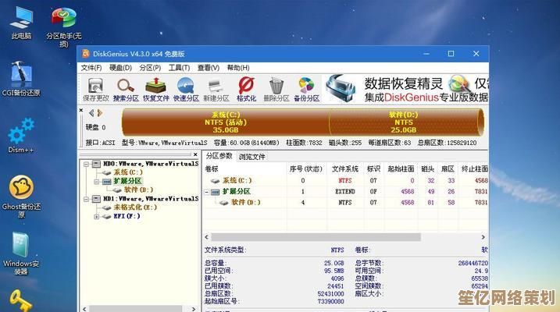Click the 25.0GB total capacity value
560x312 pixels.
(x=334, y=263)
